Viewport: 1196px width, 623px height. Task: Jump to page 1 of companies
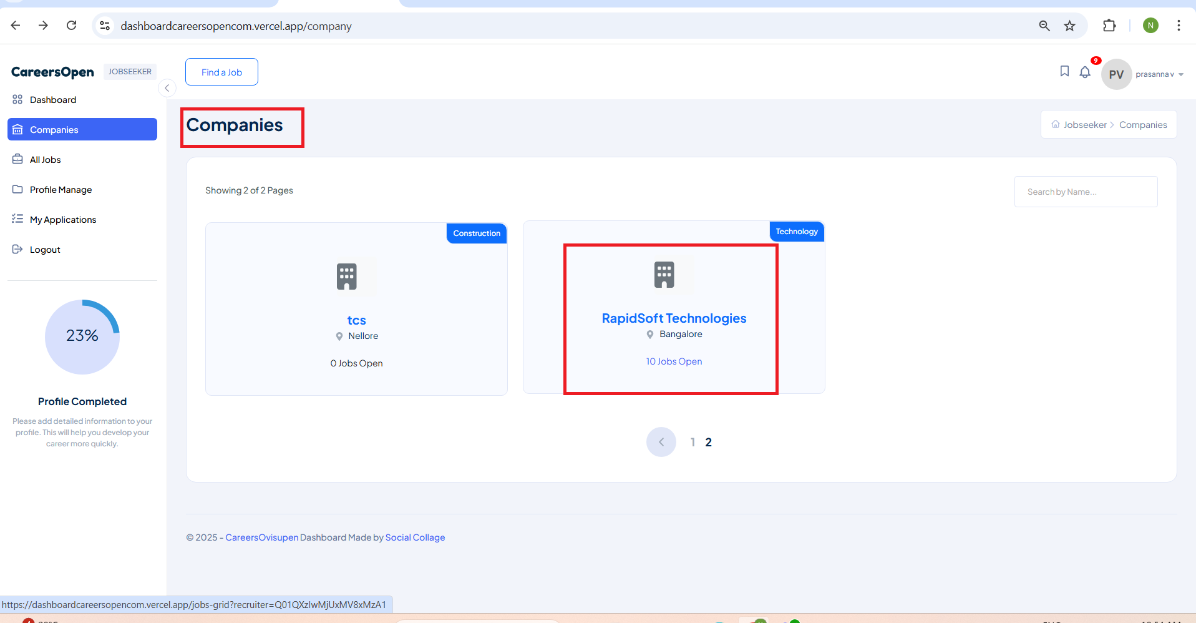click(x=693, y=442)
